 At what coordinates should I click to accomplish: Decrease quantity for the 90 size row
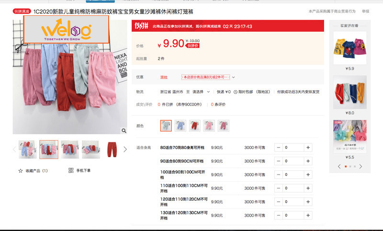pos(279,161)
